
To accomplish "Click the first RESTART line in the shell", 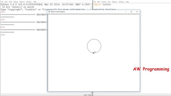I will tap(24, 15).
